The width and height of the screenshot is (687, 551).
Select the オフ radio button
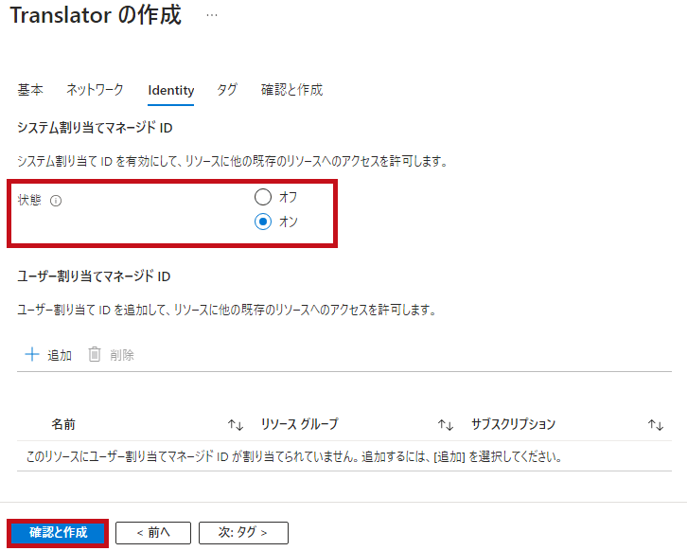[263, 197]
